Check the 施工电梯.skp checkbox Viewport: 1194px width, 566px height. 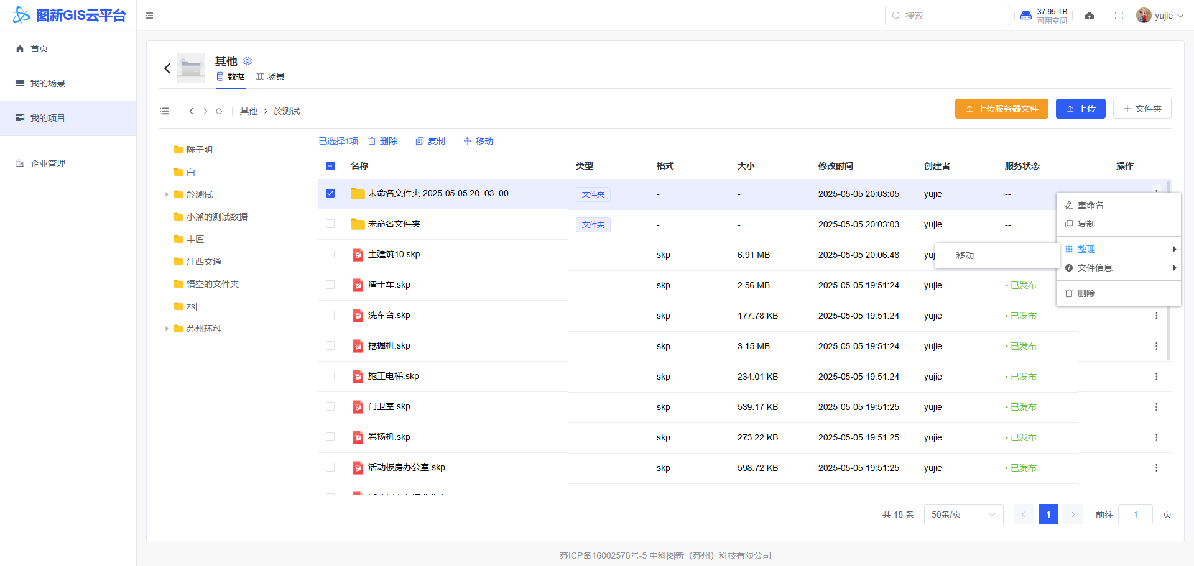(x=330, y=376)
